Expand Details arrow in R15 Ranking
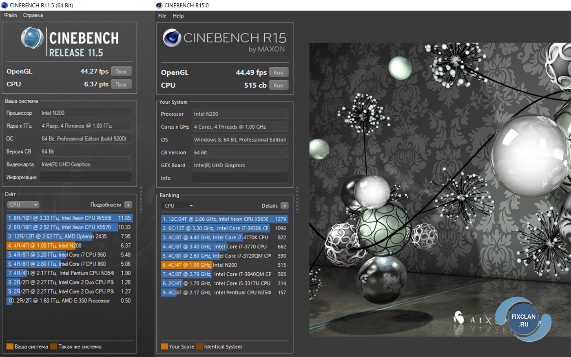Screen dimensions: 571x357 point(285,206)
